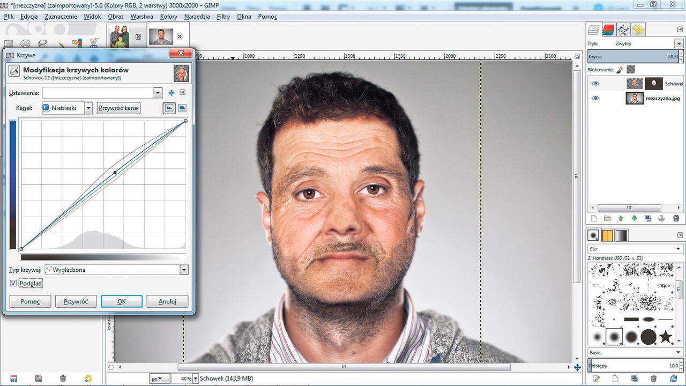
Task: Switch to the Brushes tab
Action: 593,235
